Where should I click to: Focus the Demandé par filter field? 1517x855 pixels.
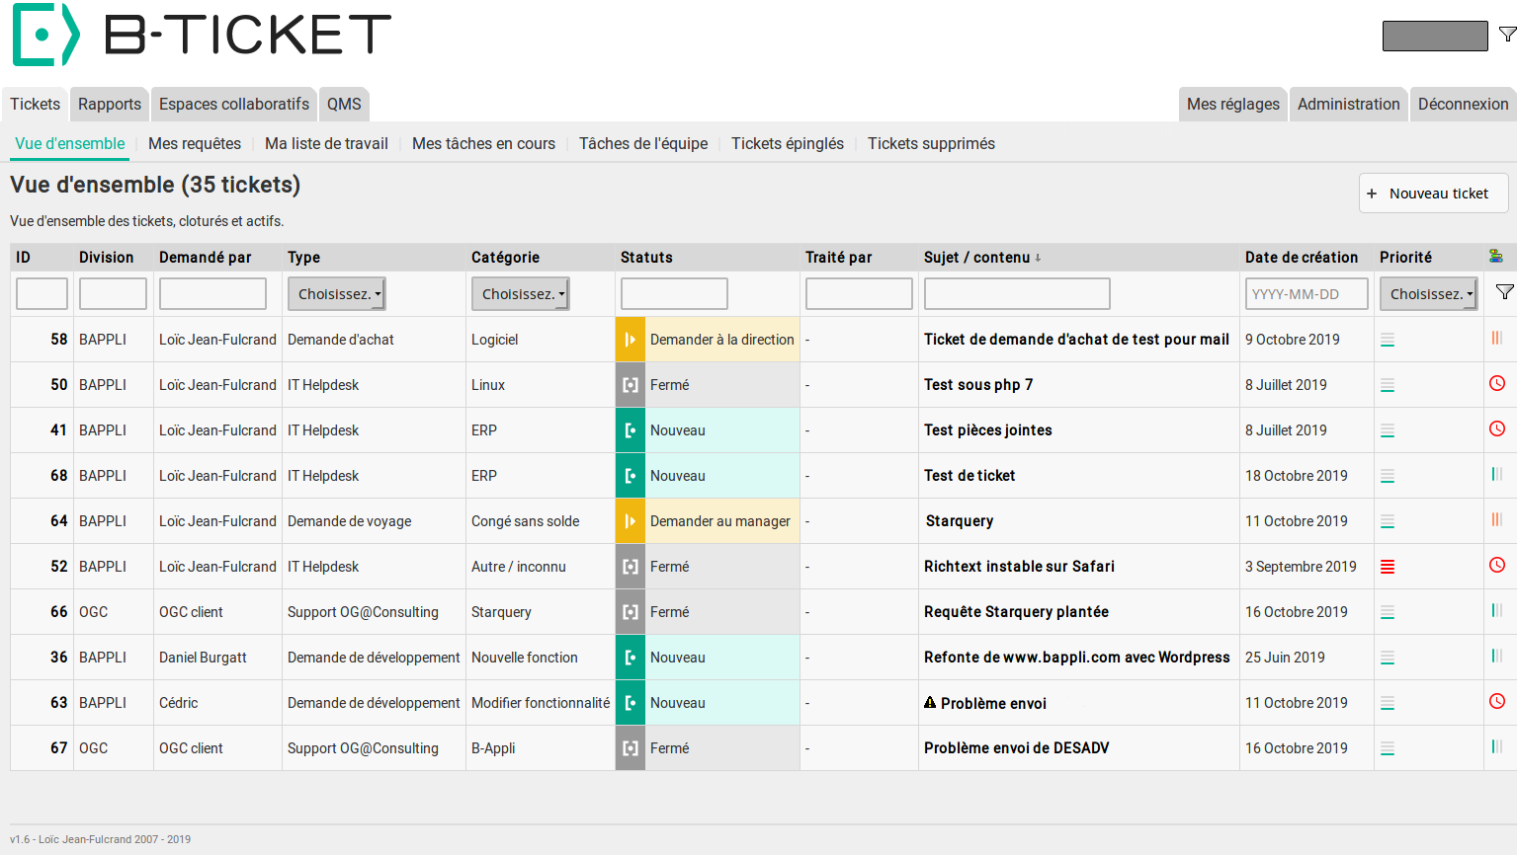(x=212, y=294)
